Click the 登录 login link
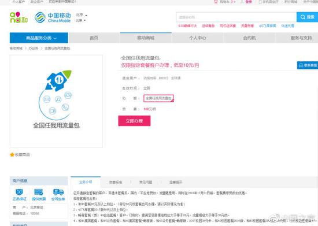The width and height of the screenshot is (318, 226). click(x=249, y=2)
